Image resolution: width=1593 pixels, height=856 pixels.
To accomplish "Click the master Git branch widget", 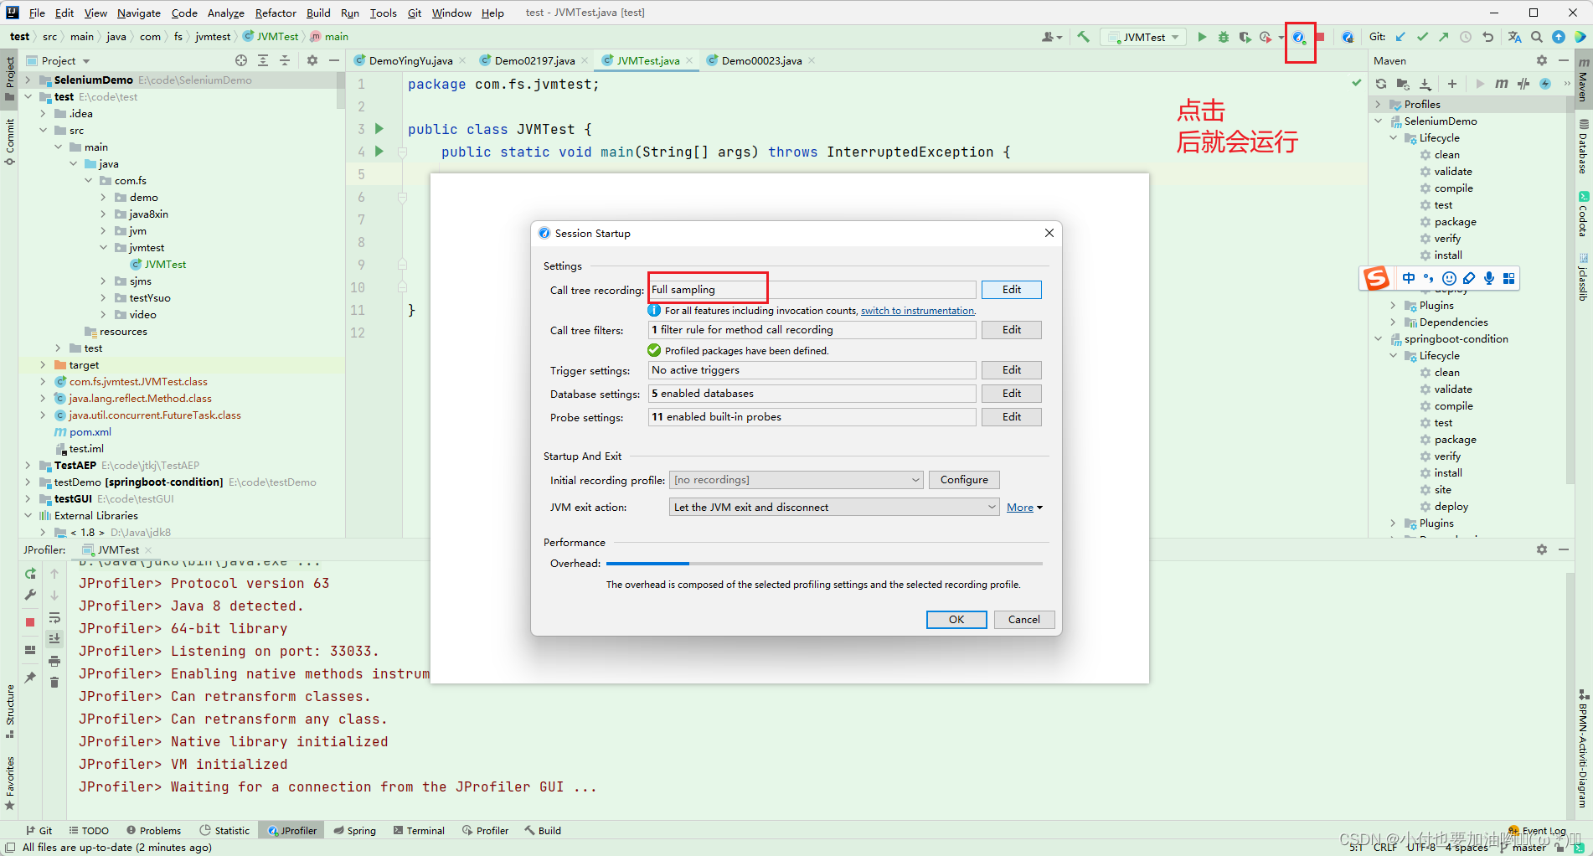I will (1524, 848).
